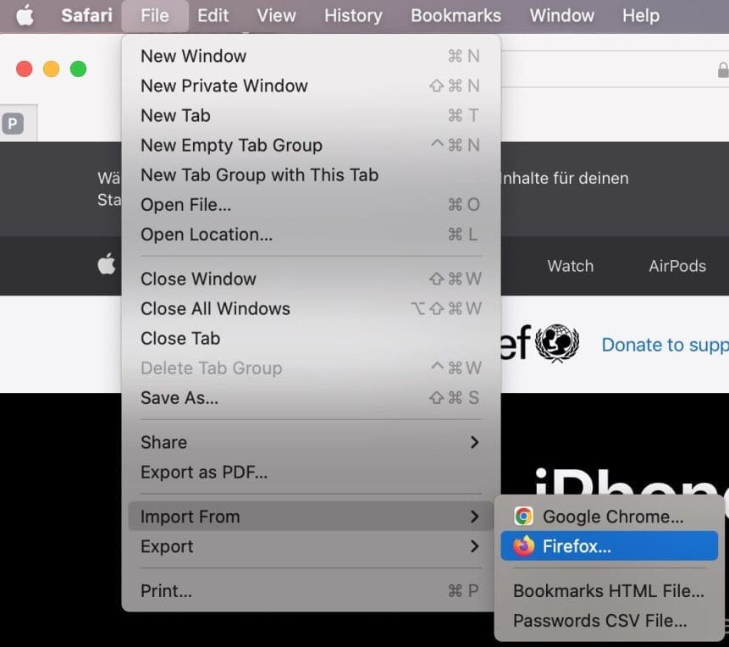
Task: Click the Apple logo on website navigation
Action: coord(106,265)
